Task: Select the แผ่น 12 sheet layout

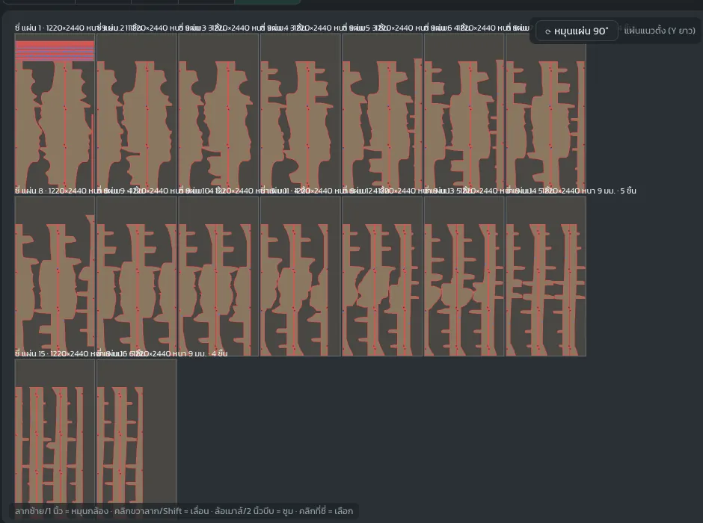Action: pos(382,276)
